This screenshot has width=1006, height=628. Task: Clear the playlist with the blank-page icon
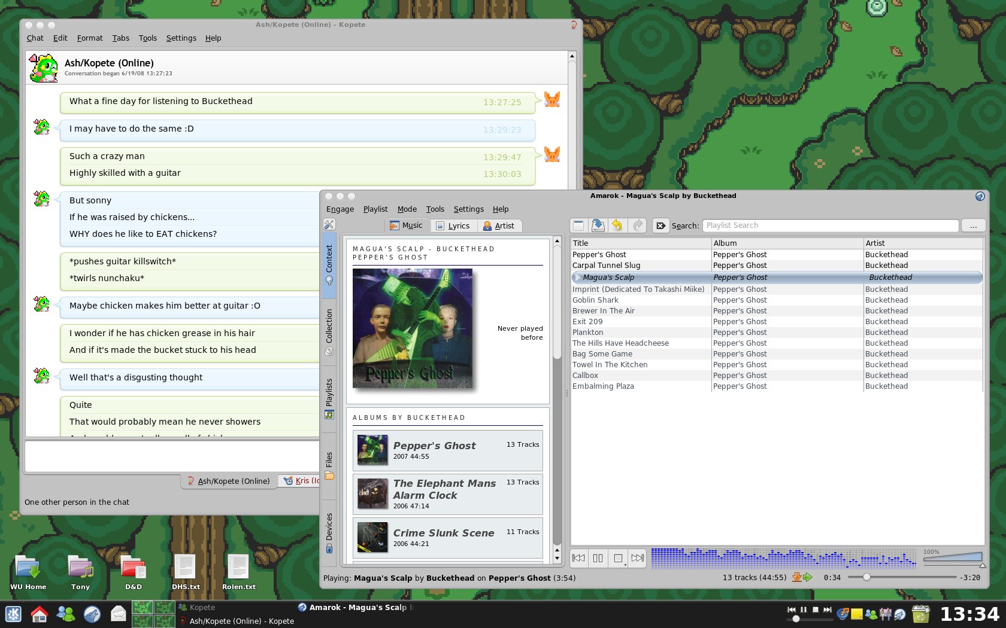pyautogui.click(x=578, y=225)
